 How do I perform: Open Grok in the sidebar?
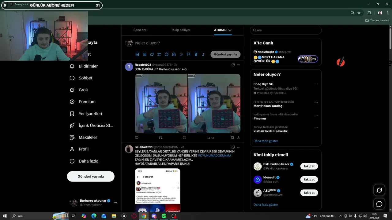(x=79, y=90)
